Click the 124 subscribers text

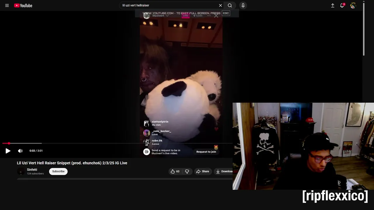35,174
